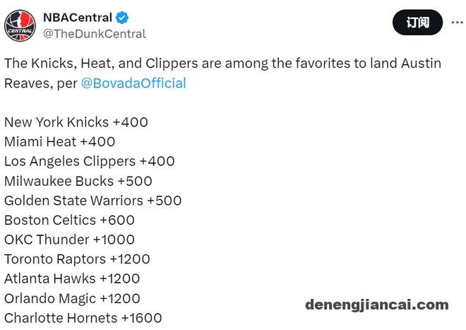Open the three-dot more options menu
466x330 pixels.
457,23
